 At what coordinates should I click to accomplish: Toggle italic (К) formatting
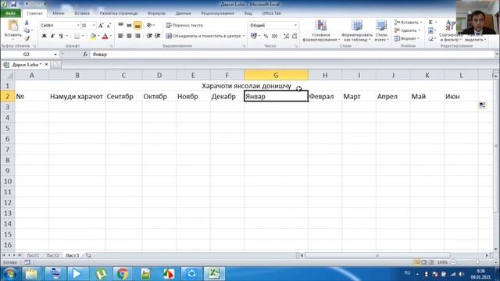[x=52, y=36]
